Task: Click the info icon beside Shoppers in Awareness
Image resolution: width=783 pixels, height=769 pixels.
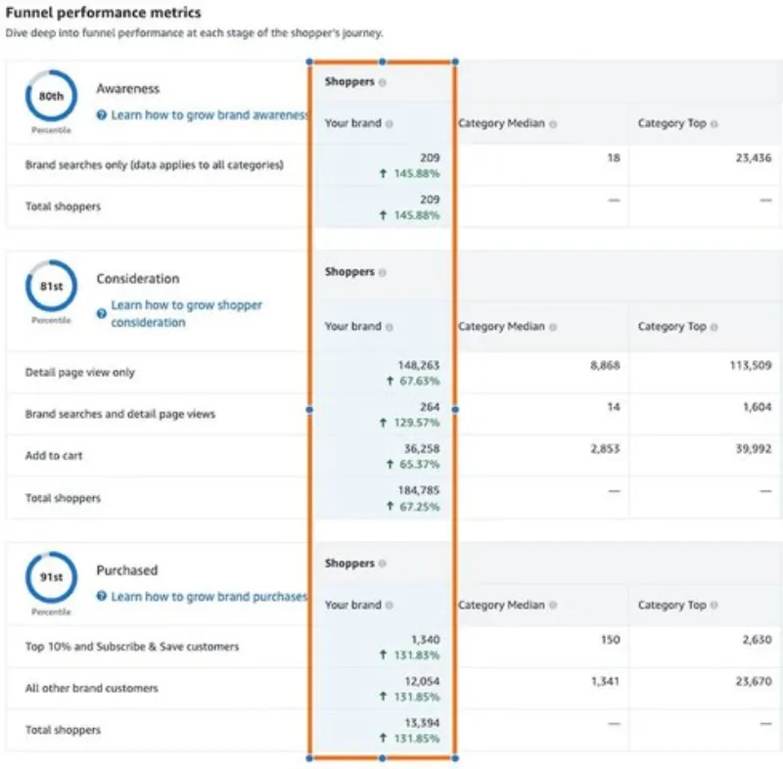Action: (x=383, y=82)
